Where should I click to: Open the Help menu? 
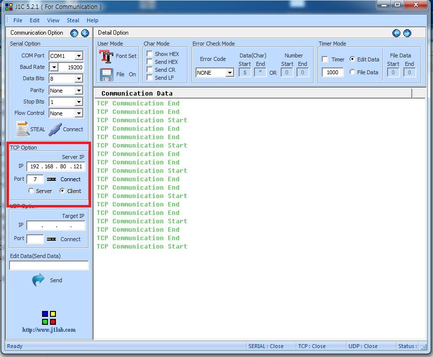pyautogui.click(x=92, y=20)
